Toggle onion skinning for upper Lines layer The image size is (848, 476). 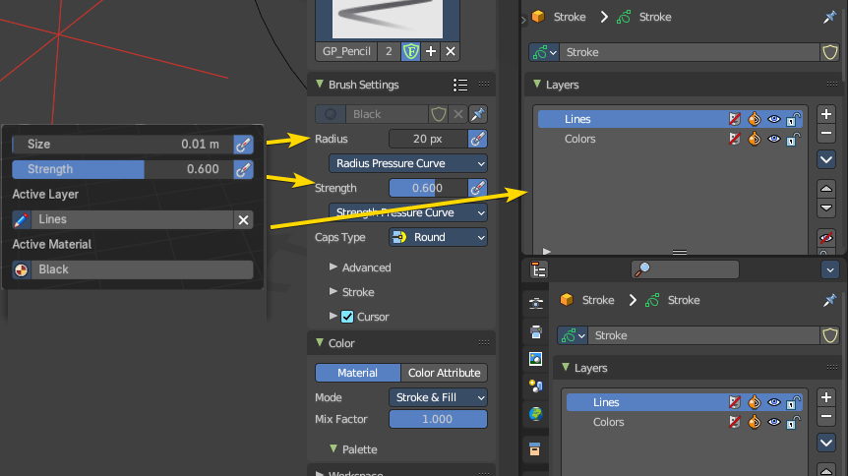coord(754,119)
